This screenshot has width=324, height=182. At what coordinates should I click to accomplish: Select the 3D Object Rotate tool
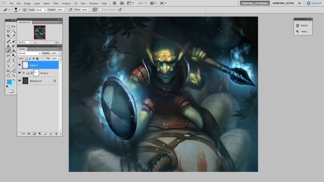point(8,71)
